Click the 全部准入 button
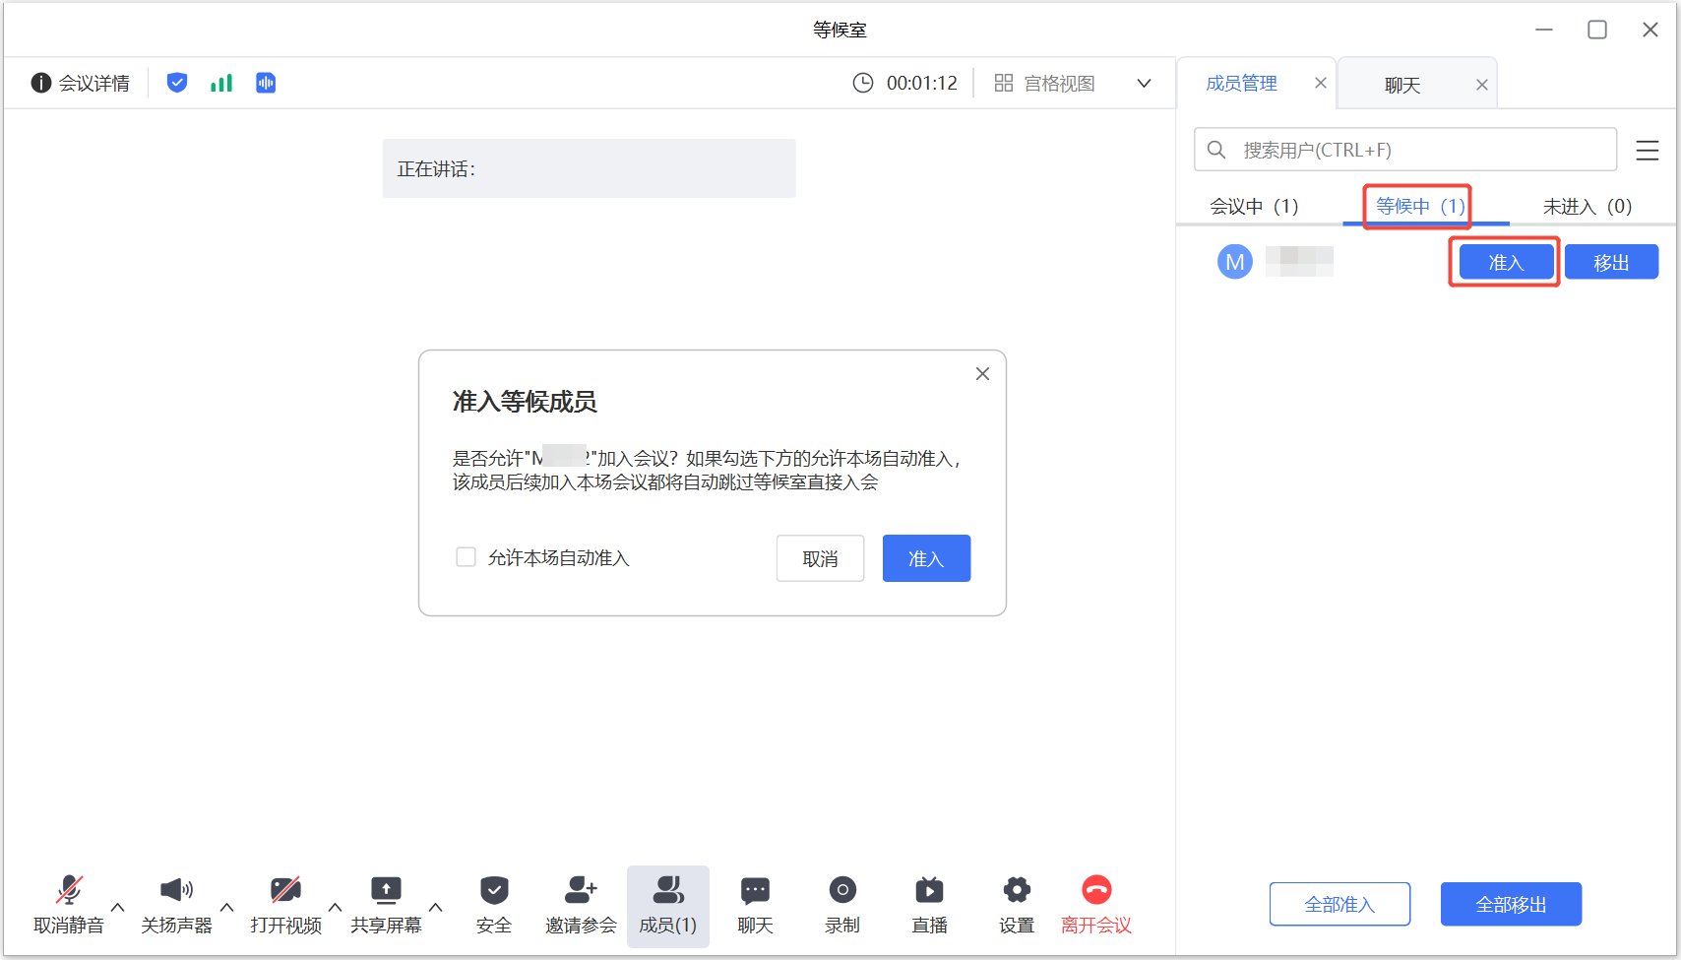 pos(1339,904)
